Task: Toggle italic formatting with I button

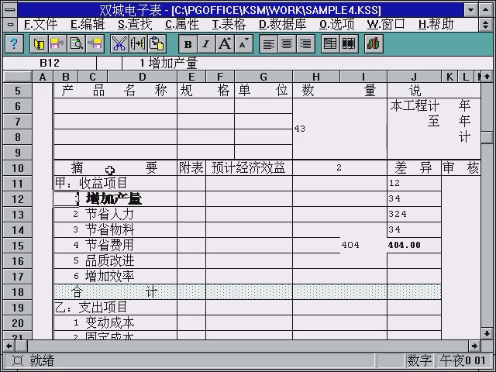Action: [x=207, y=43]
